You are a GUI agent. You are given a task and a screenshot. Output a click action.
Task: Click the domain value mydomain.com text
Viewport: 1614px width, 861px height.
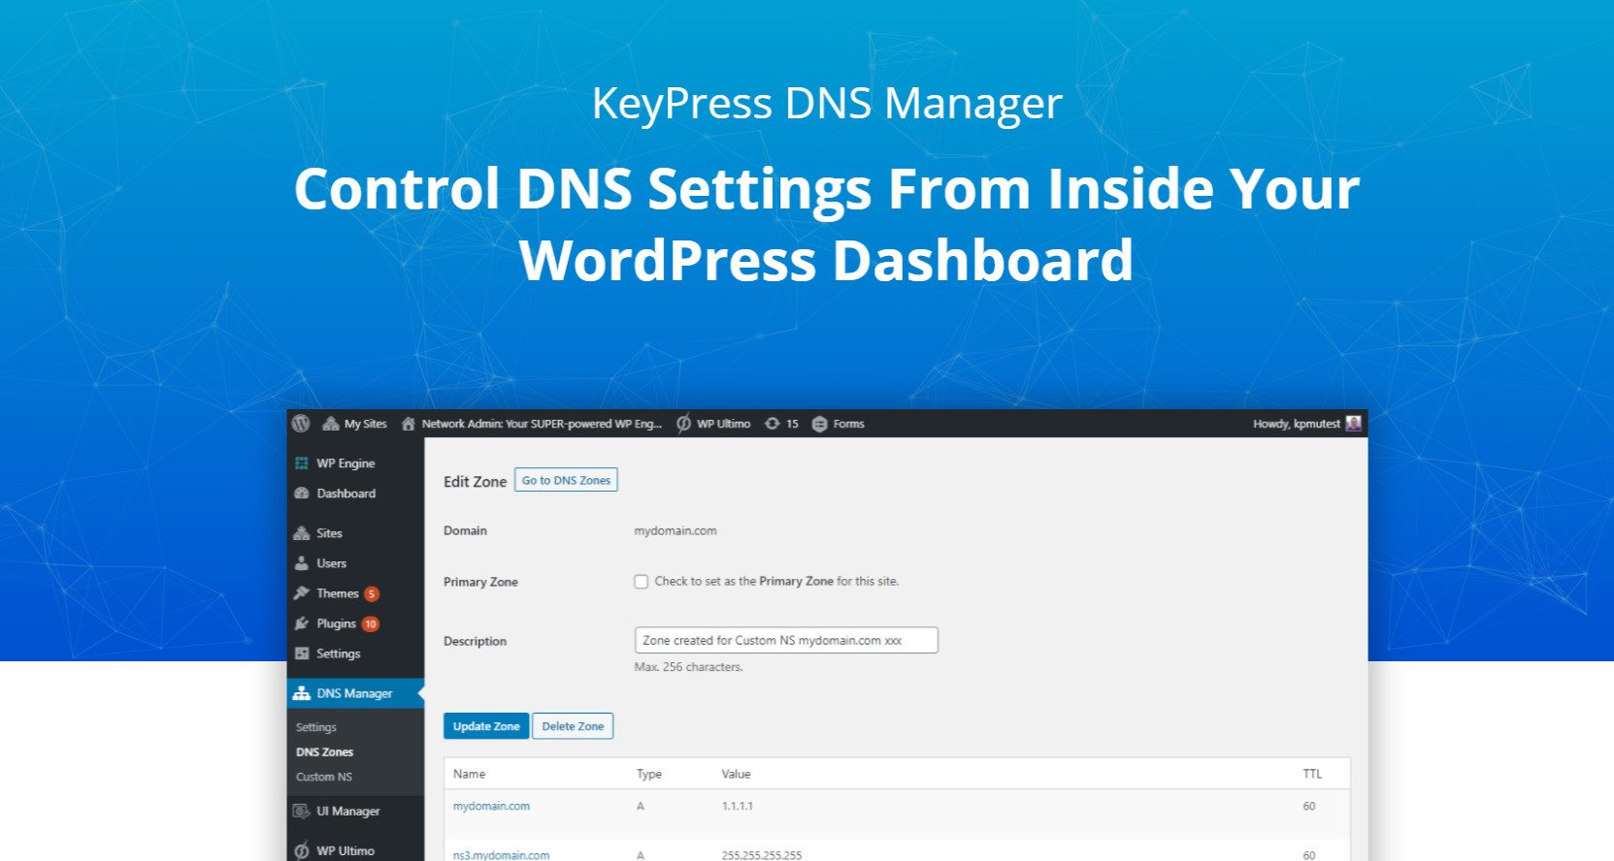tap(675, 531)
